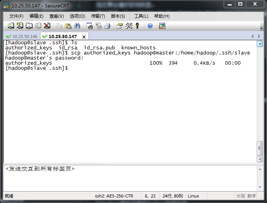Close the 10.25.50.147 tab
Screen dimensions: 267x203
coord(84,36)
